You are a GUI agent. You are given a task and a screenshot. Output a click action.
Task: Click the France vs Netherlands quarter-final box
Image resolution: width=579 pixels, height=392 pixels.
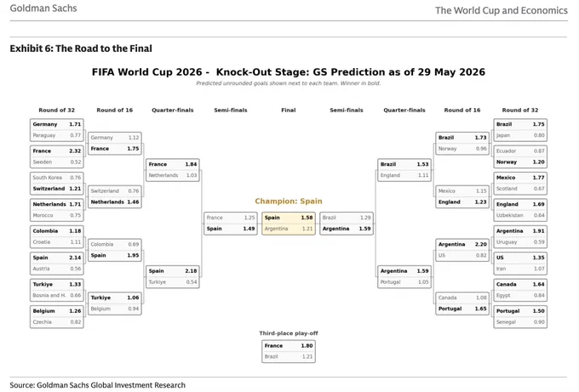(173, 169)
